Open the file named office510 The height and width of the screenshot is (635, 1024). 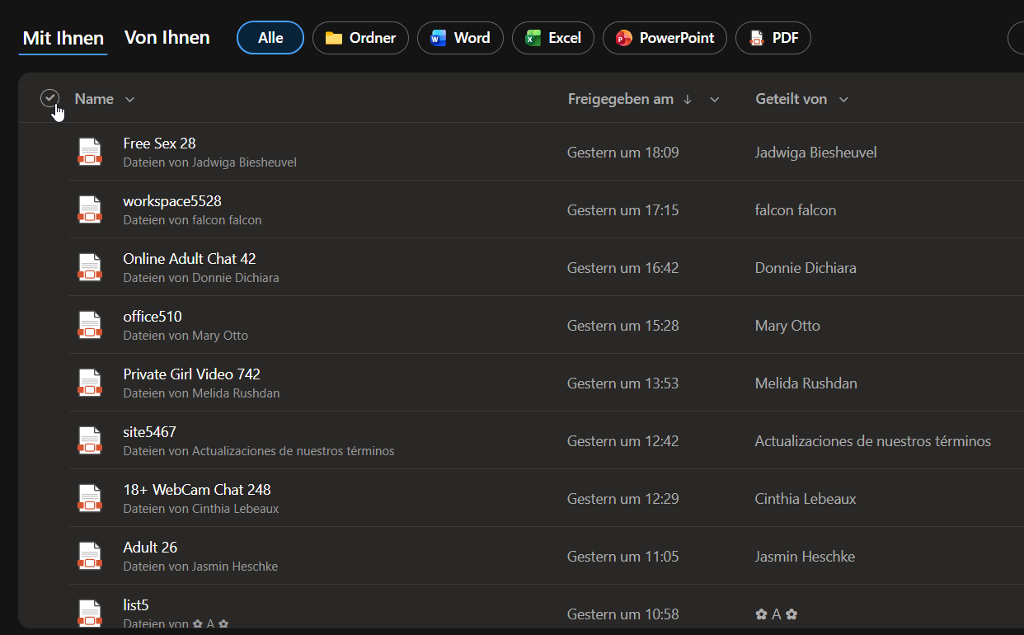point(153,317)
